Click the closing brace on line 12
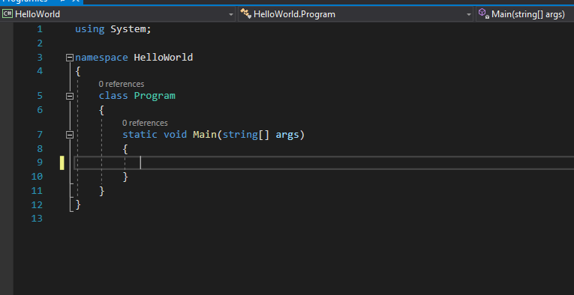This screenshot has width=574, height=295. tap(77, 205)
